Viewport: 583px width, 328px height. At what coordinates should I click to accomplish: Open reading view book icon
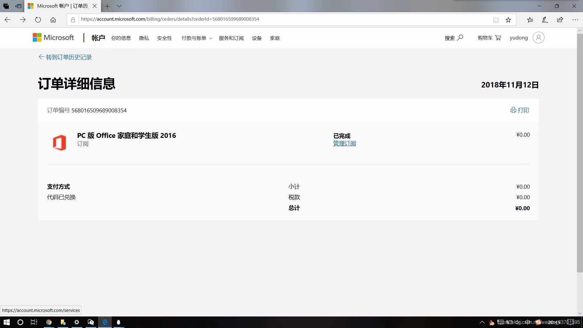(496, 20)
